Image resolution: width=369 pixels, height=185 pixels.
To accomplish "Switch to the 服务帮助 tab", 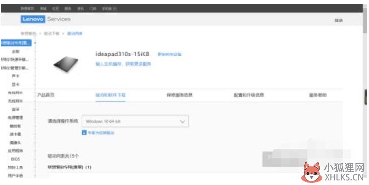I will pyautogui.click(x=318, y=95).
